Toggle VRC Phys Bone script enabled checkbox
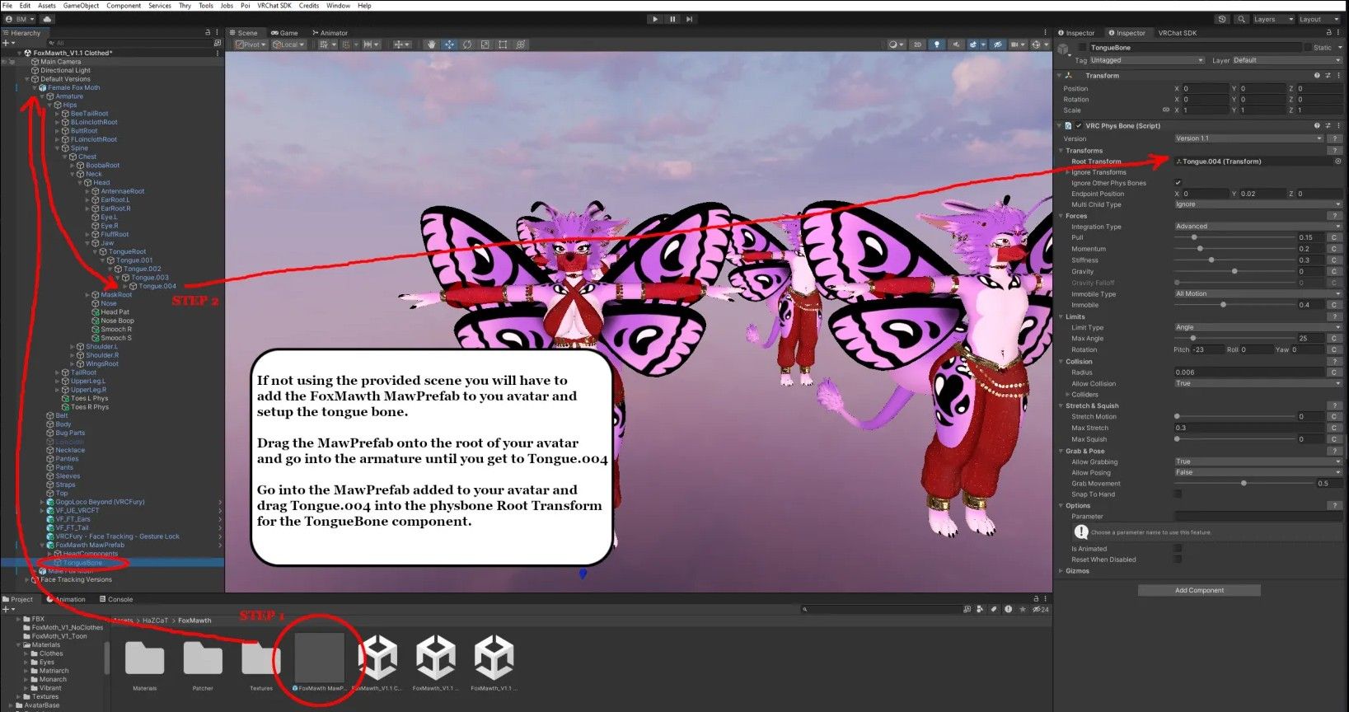 click(1079, 126)
